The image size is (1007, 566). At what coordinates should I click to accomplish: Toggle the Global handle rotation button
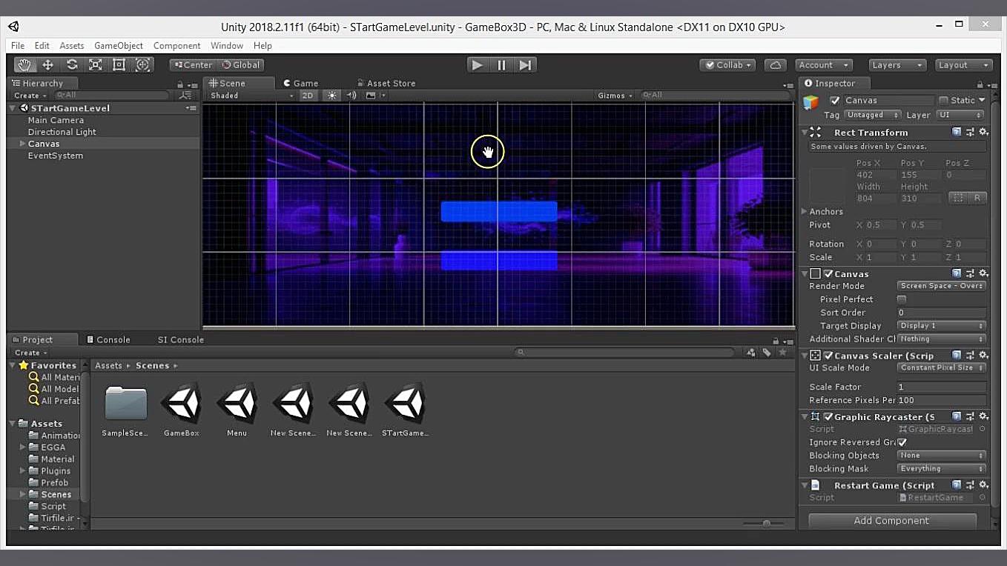[x=241, y=65]
